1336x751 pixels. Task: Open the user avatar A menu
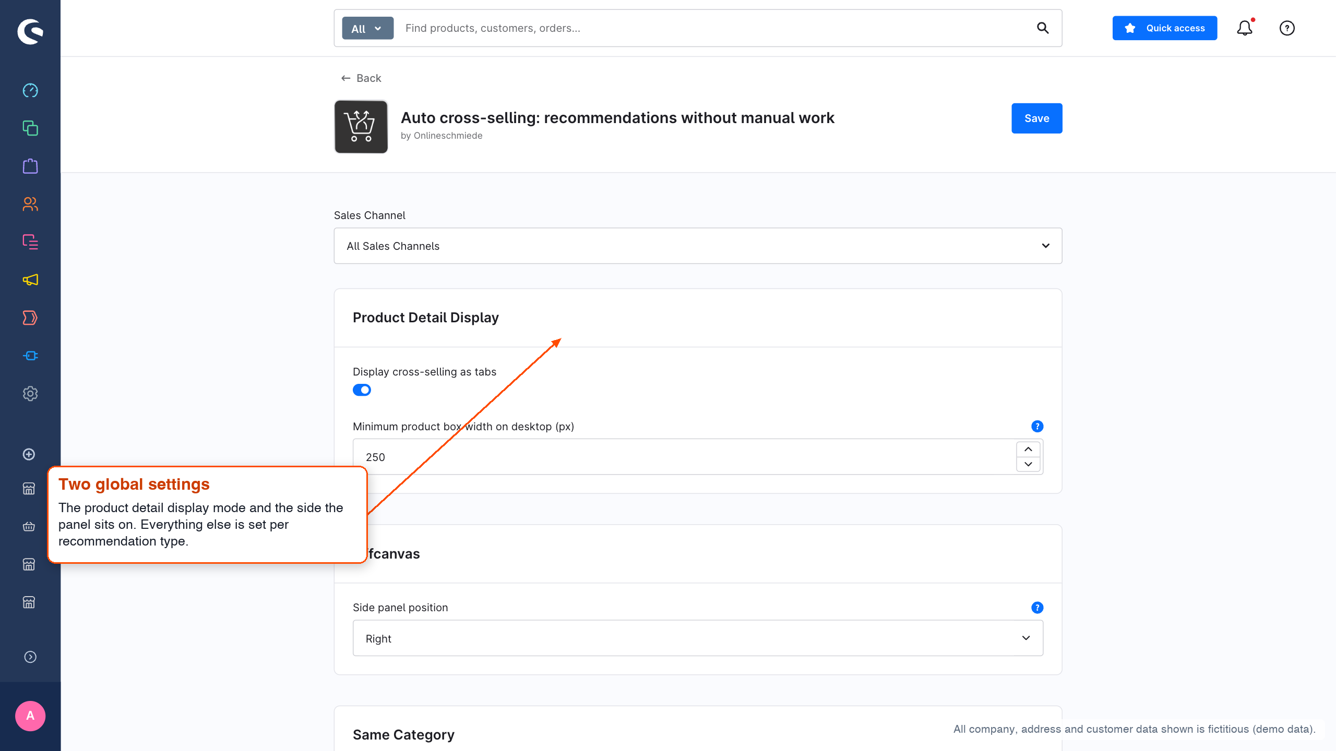30,716
